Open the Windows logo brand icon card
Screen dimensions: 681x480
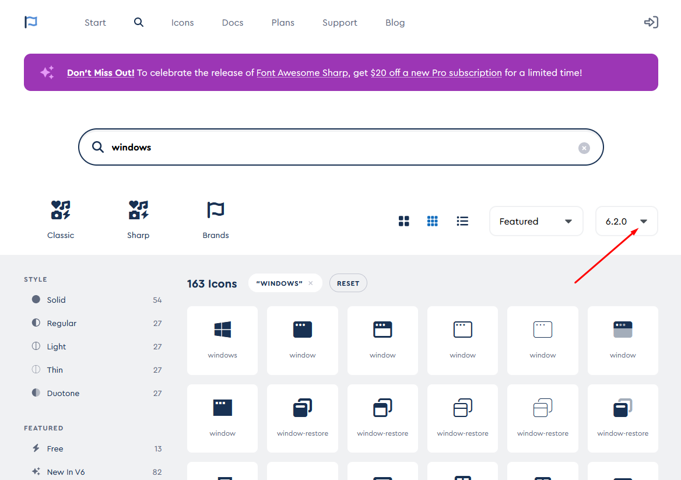(222, 341)
